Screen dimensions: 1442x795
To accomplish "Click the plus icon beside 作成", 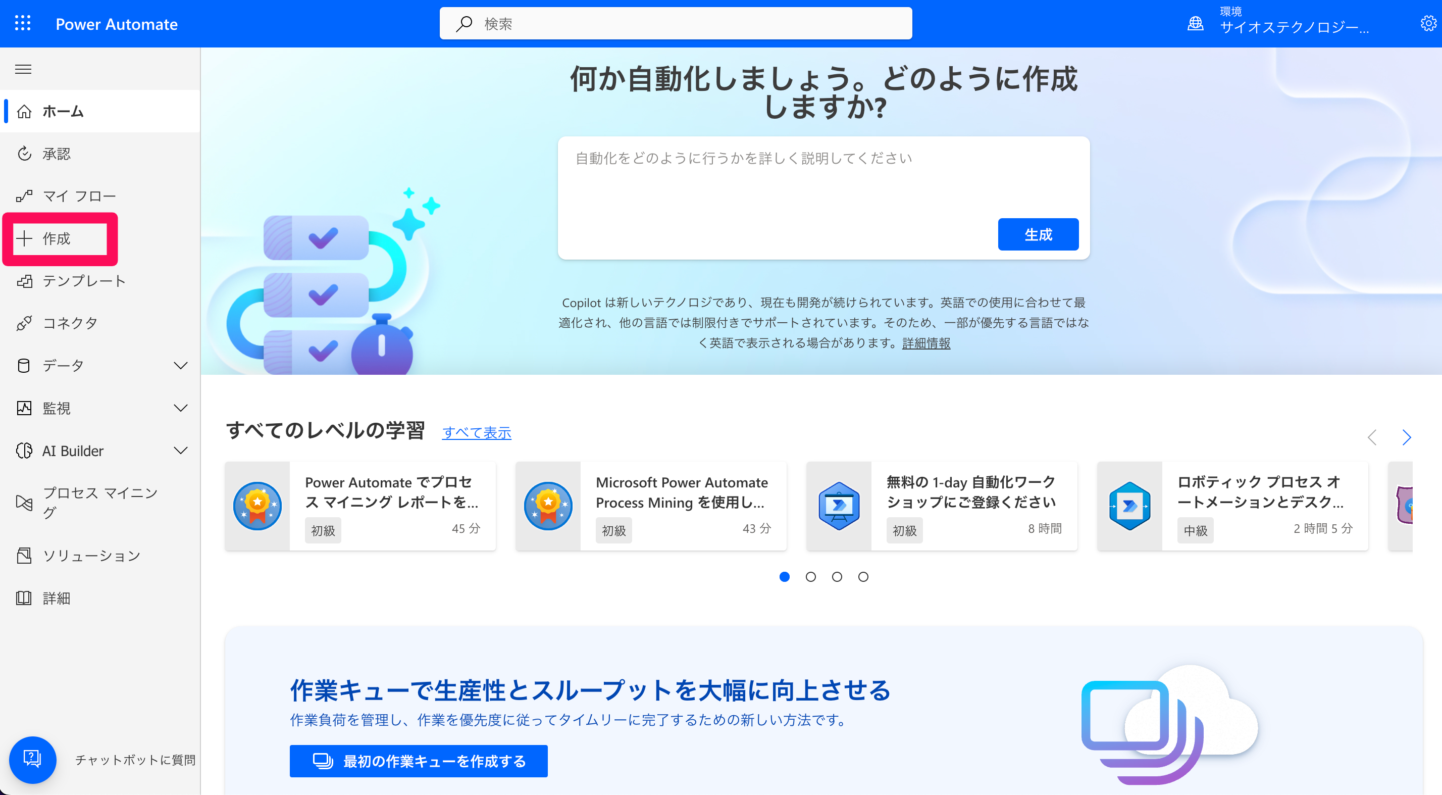I will pyautogui.click(x=24, y=238).
